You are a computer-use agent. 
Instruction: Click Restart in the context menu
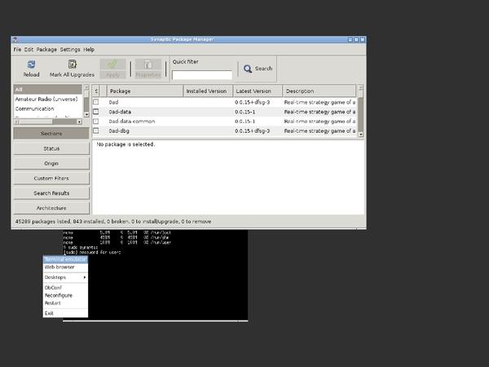(x=65, y=303)
